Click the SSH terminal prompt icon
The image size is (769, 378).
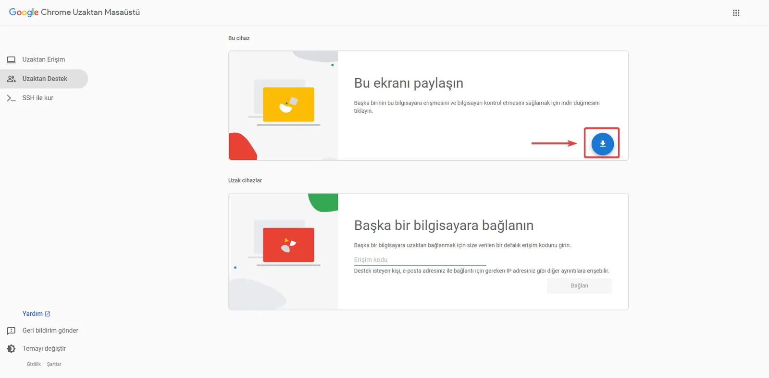11,98
